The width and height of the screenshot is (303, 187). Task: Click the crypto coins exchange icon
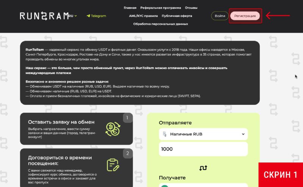click(113, 129)
